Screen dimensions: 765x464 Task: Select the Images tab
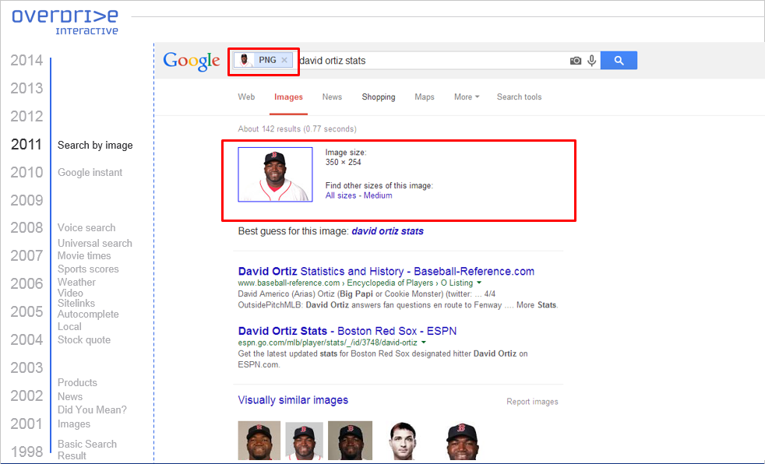pyautogui.click(x=288, y=97)
